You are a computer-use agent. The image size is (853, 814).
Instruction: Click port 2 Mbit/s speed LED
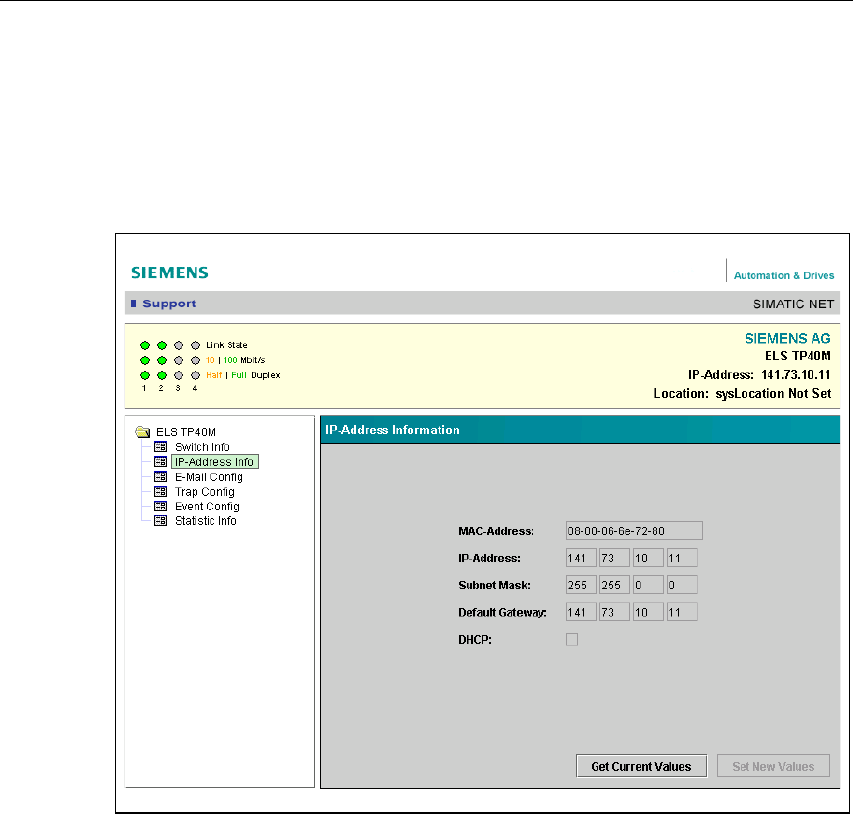point(162,360)
